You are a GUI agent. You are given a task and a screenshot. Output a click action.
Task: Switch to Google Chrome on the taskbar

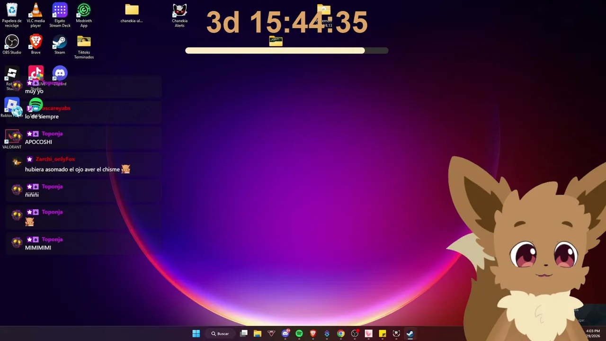341,333
